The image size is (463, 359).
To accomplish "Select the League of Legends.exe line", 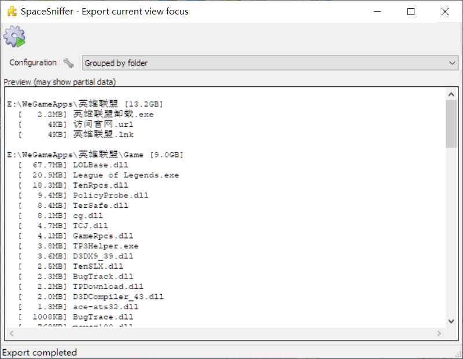I will pos(98,175).
